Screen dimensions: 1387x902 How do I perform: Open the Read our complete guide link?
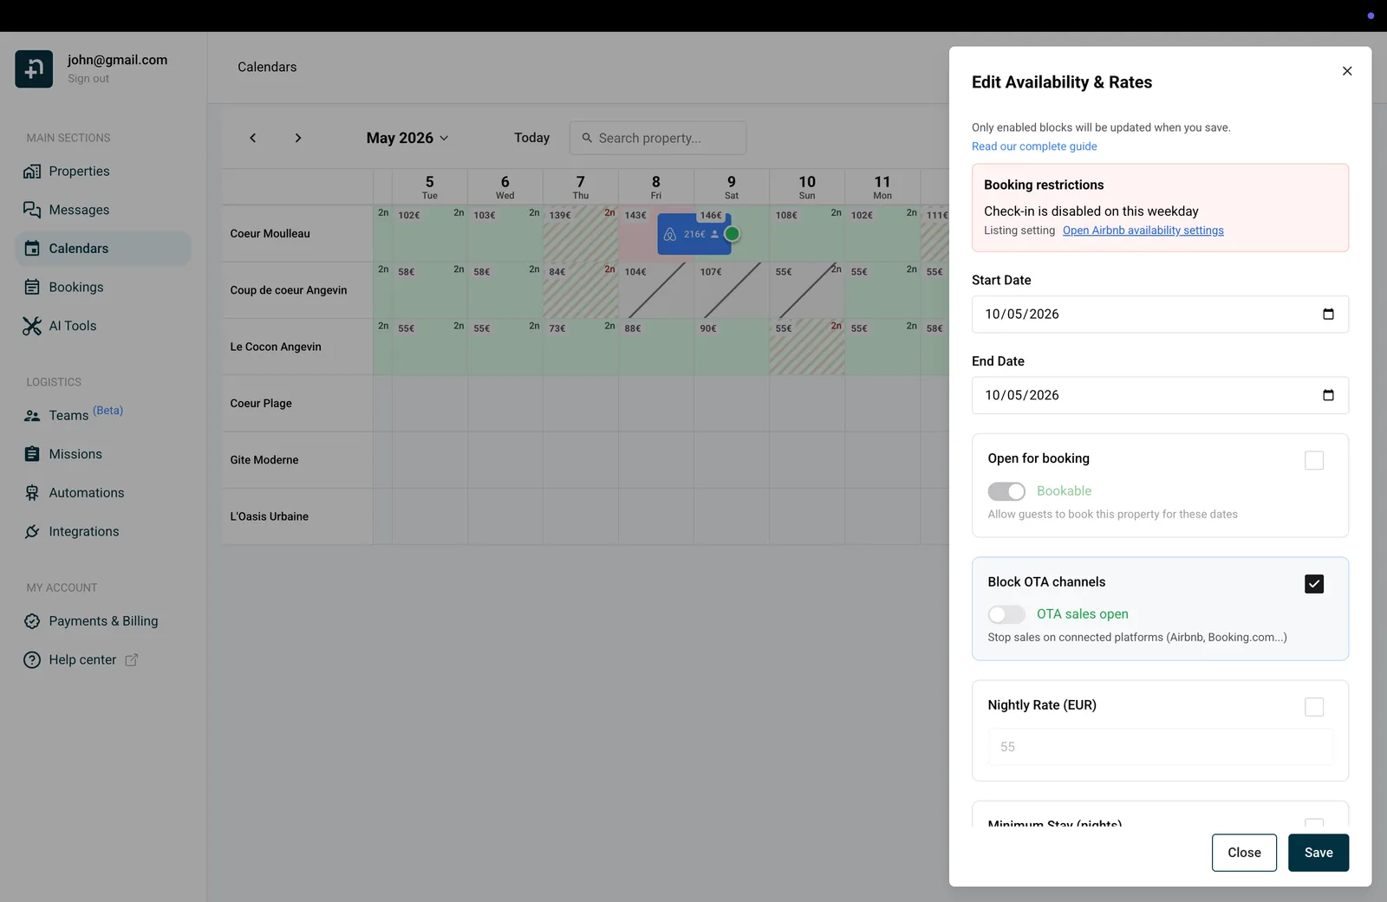click(1034, 146)
